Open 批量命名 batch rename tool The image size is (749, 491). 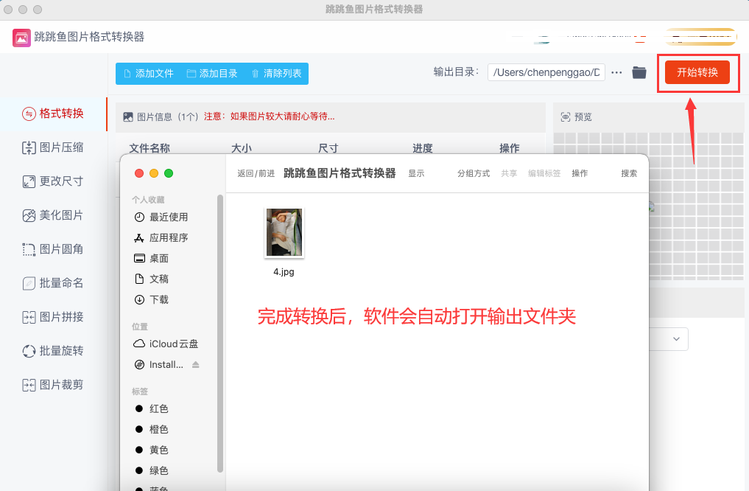[53, 283]
